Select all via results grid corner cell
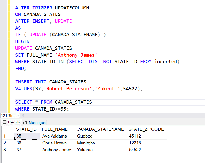This screenshot has height=163, width=205. 8,129
